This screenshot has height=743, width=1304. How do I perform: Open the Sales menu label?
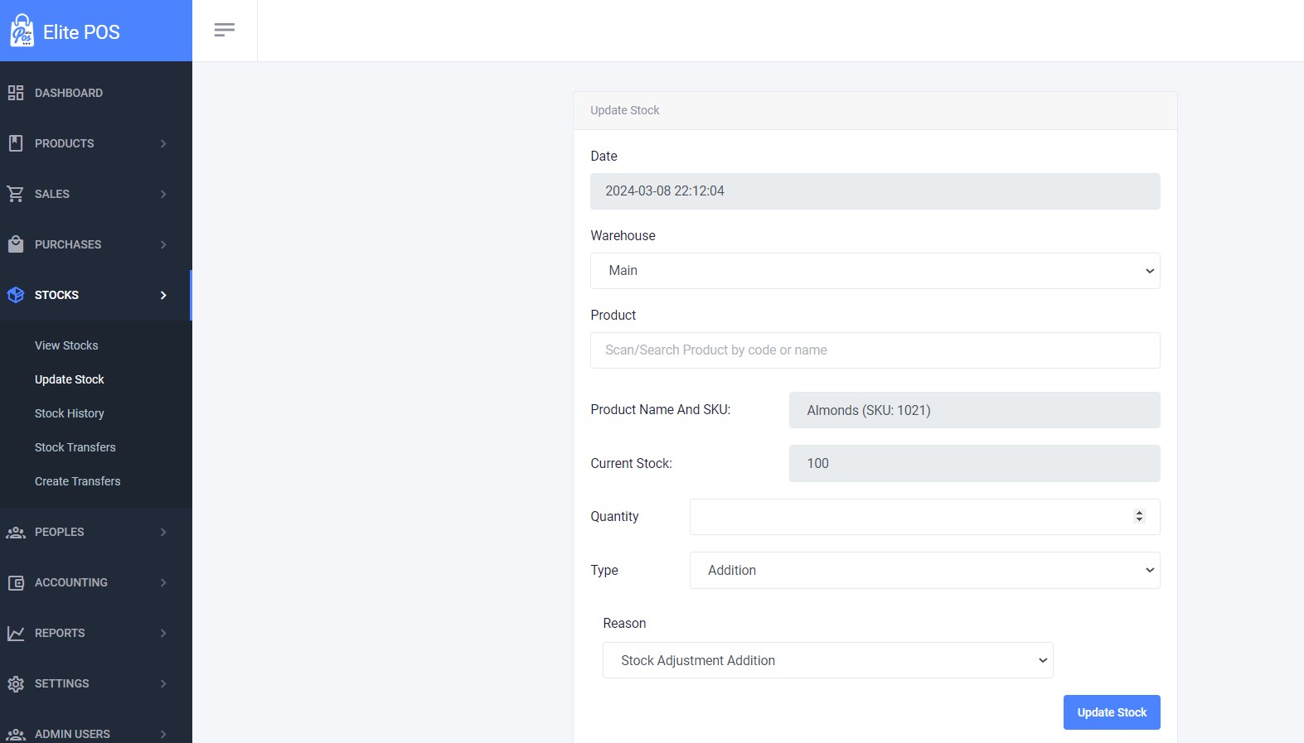[x=52, y=194]
